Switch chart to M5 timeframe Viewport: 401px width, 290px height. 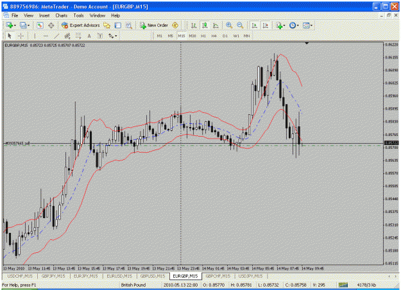tap(171, 36)
